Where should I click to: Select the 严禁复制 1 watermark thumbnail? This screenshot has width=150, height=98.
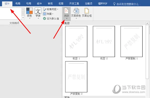pyautogui.click(x=131, y=41)
